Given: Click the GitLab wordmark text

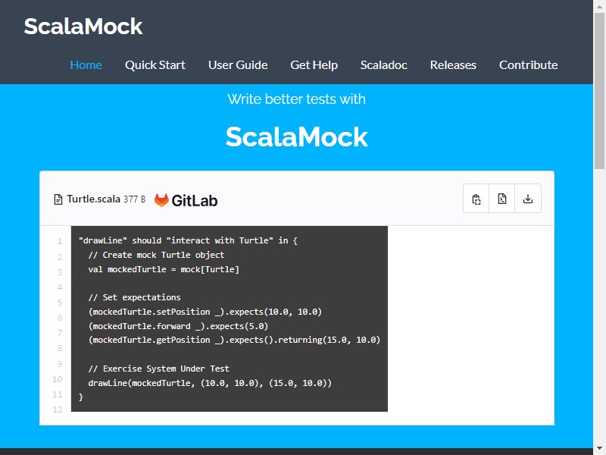Looking at the screenshot, I should [x=195, y=200].
